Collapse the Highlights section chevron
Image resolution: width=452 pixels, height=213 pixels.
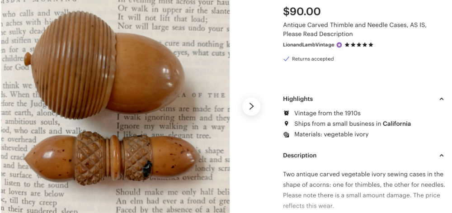tap(441, 99)
